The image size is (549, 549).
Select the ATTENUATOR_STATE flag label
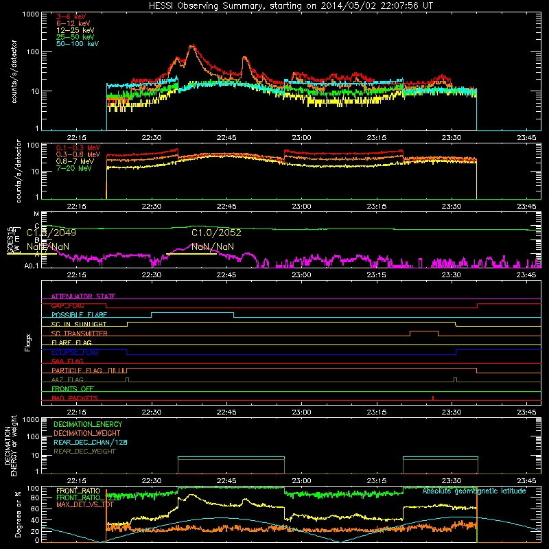tap(83, 296)
